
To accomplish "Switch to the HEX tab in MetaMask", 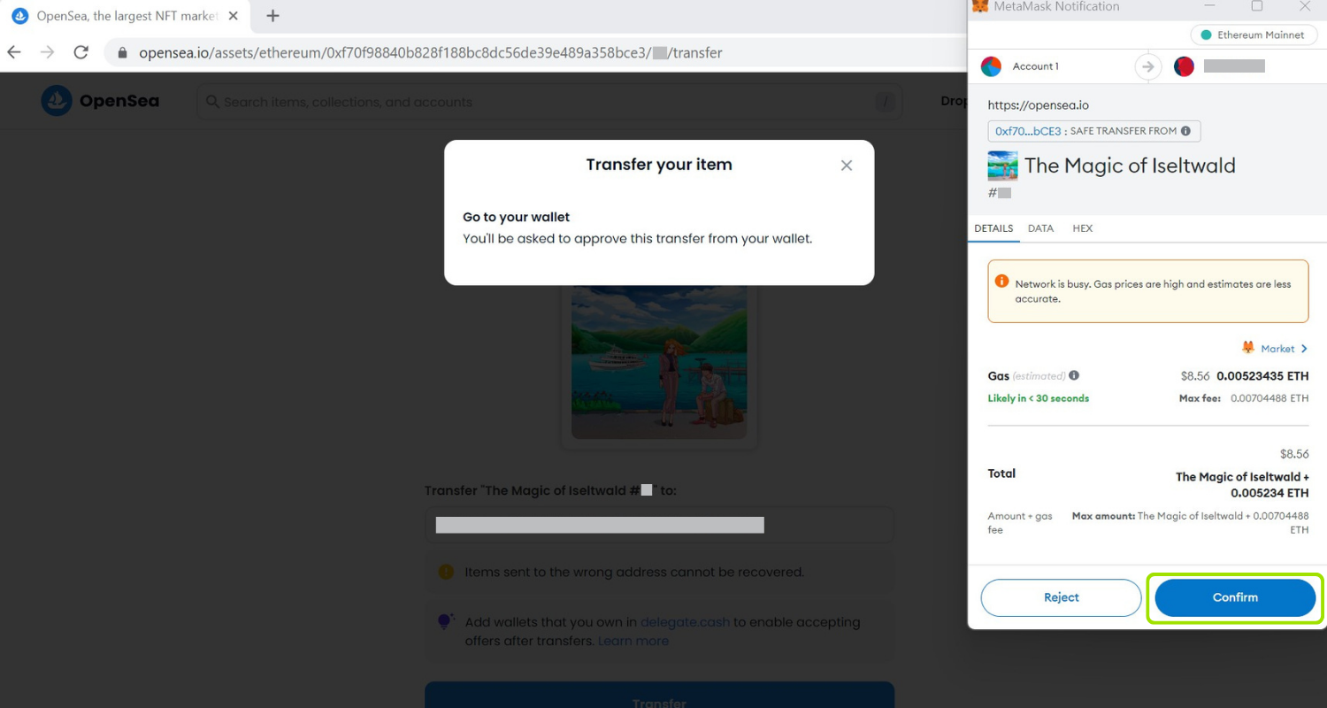I will click(1083, 228).
